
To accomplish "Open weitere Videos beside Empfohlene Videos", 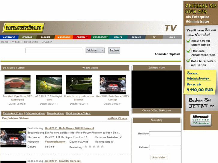I will (x=117, y=118).
